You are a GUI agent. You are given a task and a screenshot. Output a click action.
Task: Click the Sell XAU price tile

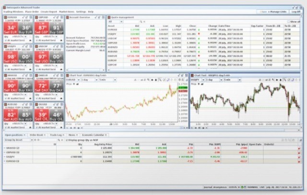click(x=11, y=87)
